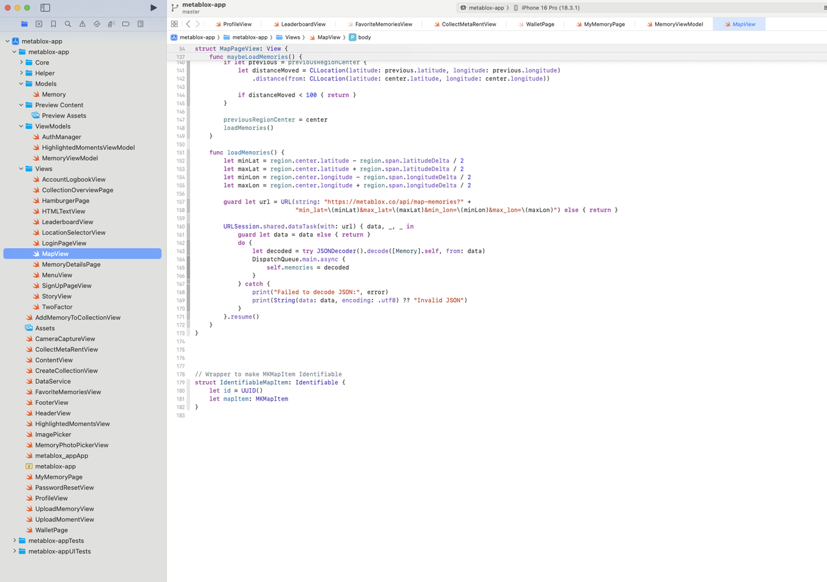Toggle the navigator sidebar visibility
827x582 pixels.
click(45, 8)
